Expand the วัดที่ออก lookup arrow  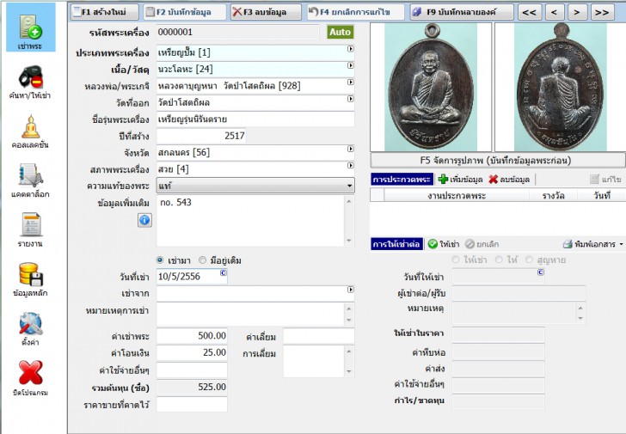[x=351, y=99]
